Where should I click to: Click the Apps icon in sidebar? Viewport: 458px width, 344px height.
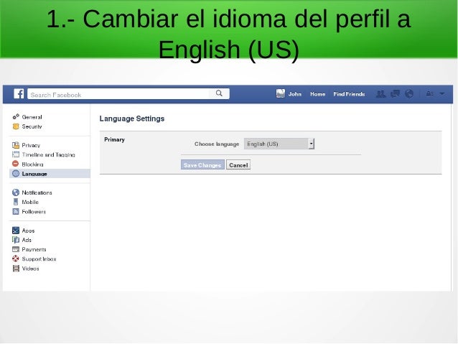pyautogui.click(x=16, y=231)
